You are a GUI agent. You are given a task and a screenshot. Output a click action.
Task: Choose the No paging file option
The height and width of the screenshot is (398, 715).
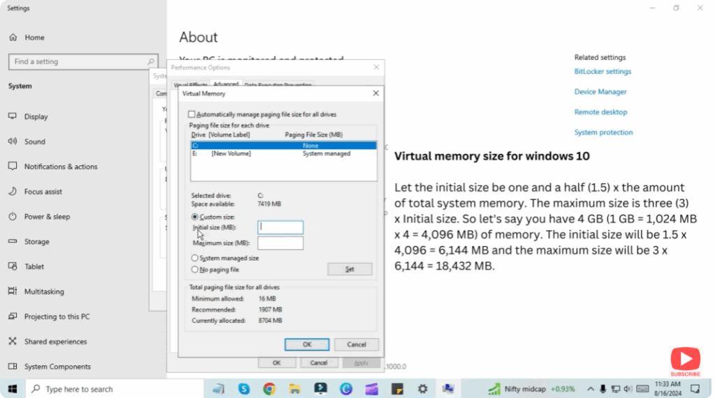(196, 269)
